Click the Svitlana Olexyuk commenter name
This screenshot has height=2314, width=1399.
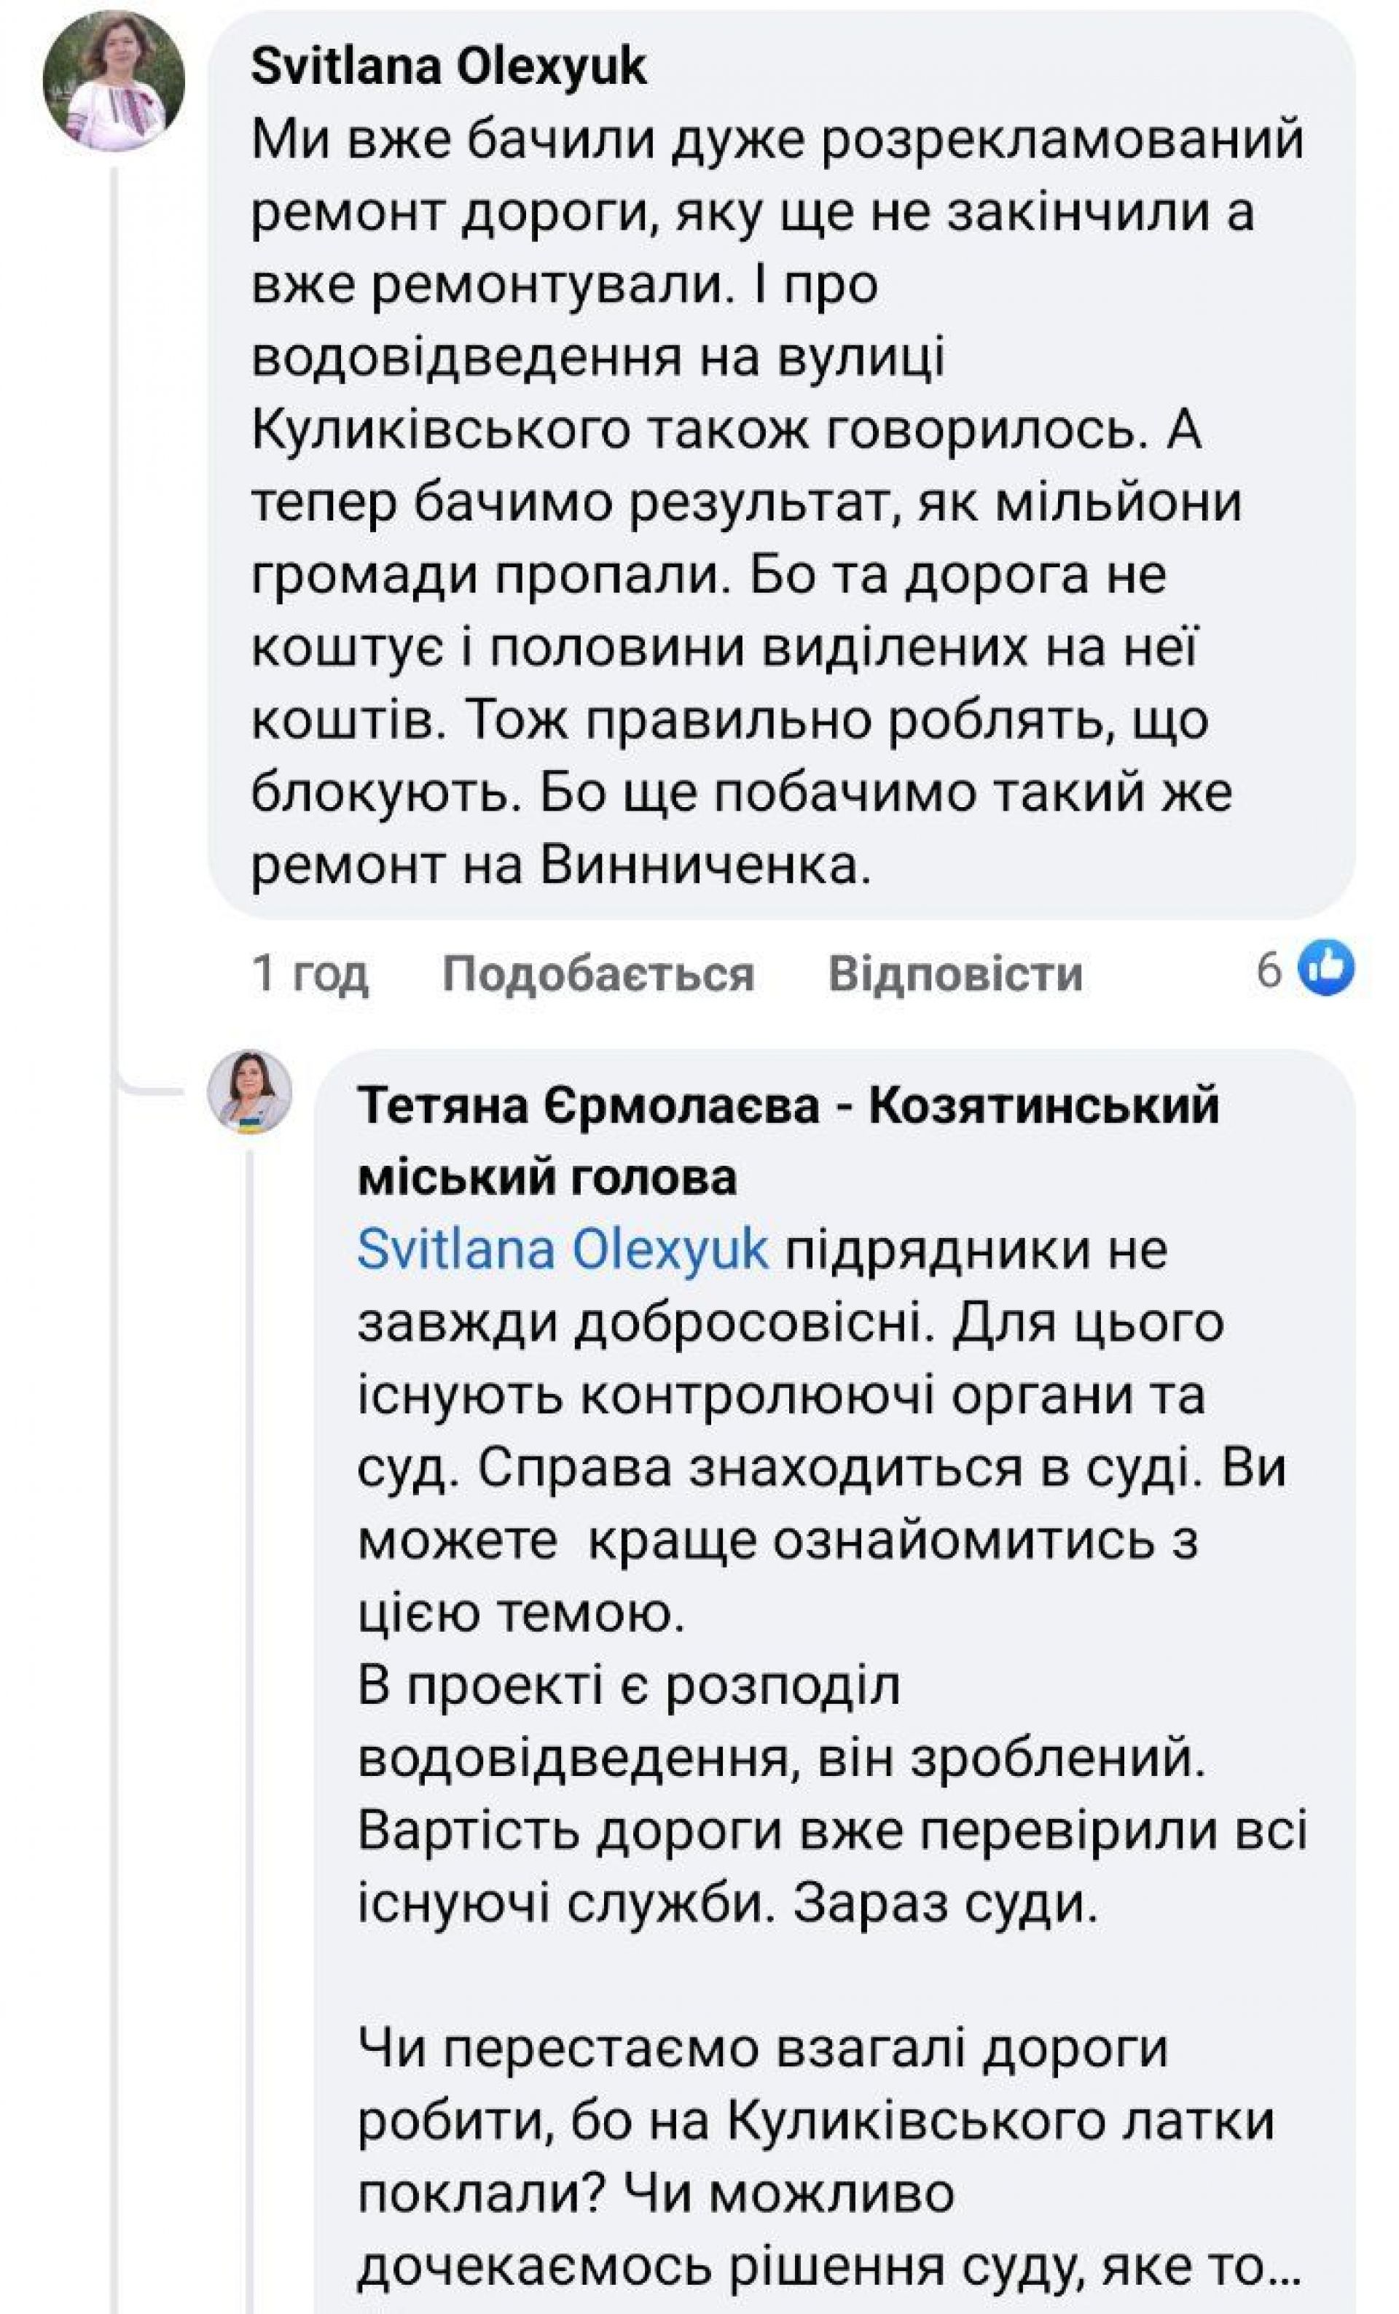point(449,68)
